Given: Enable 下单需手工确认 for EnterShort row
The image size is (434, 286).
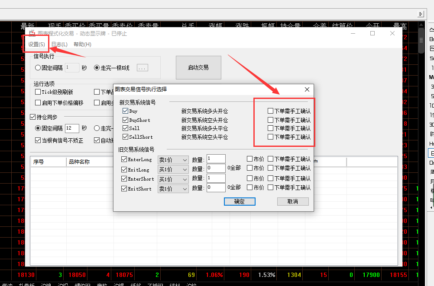Looking at the screenshot, I should pyautogui.click(x=270, y=178).
